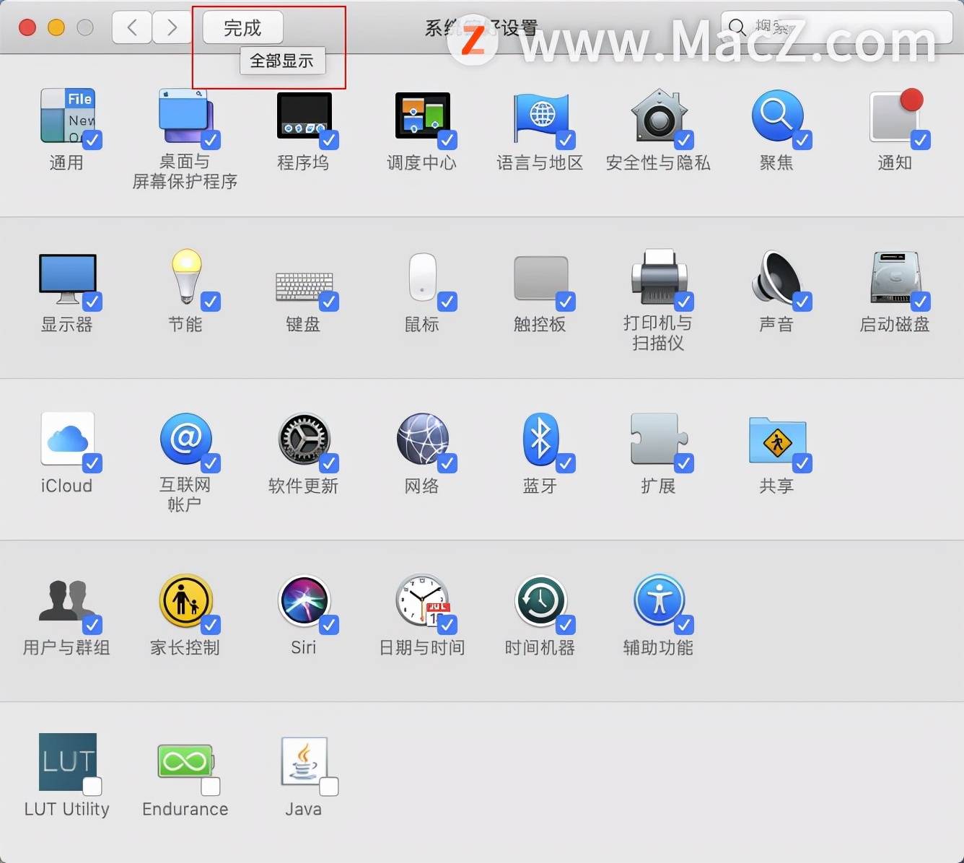The width and height of the screenshot is (964, 863).
Task: Enable the Java checkbox
Action: 329,786
